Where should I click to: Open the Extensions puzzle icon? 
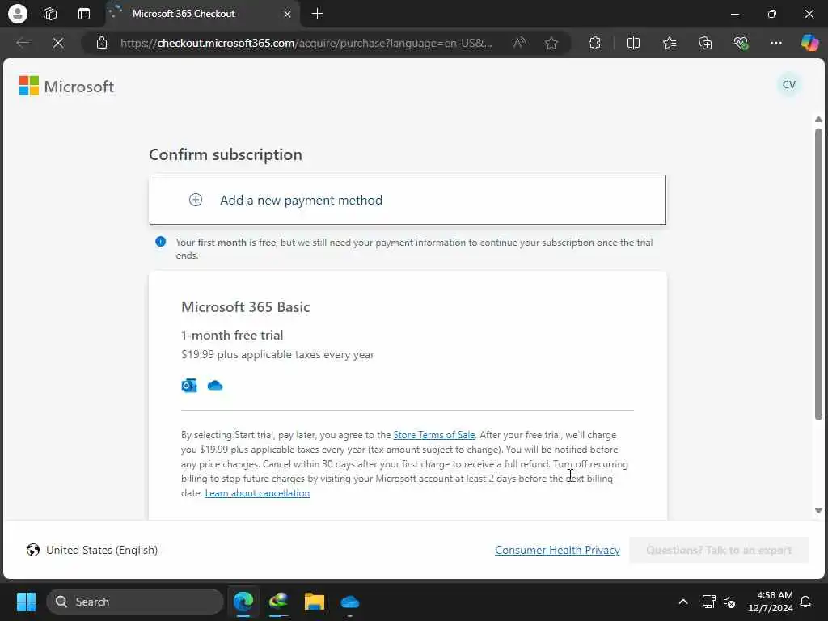(594, 43)
